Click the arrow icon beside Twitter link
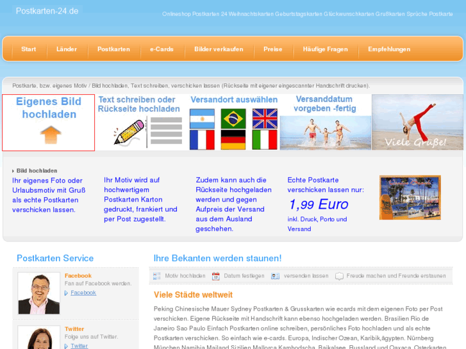 (66, 346)
